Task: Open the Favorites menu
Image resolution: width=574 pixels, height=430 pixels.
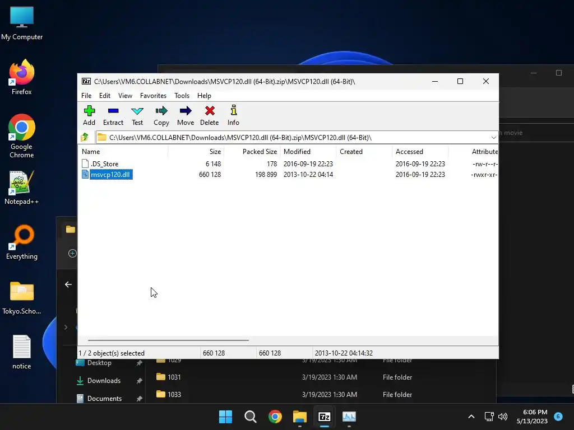Action: coord(153,95)
